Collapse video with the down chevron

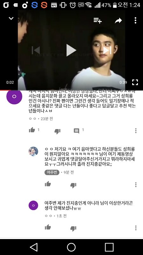(x=11, y=18)
